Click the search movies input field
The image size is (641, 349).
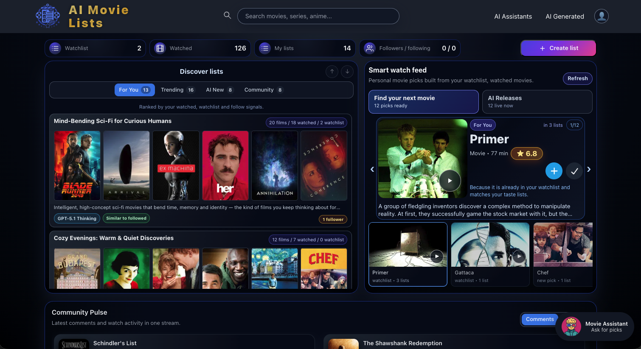(318, 16)
